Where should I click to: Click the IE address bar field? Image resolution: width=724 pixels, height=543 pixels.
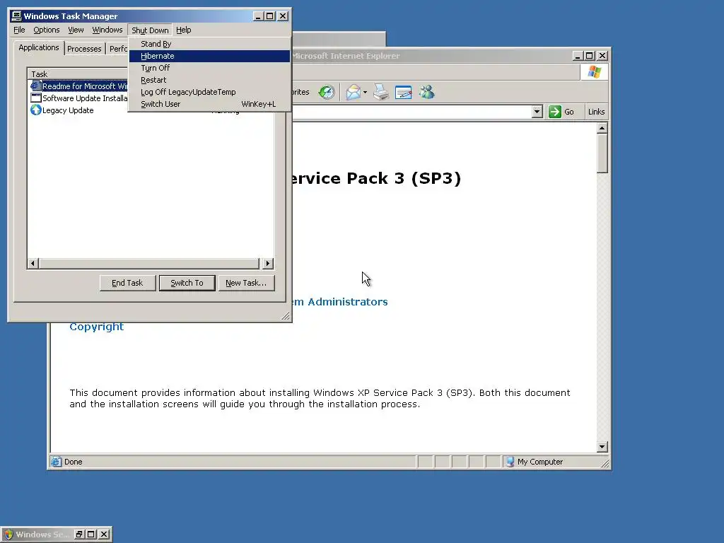(412, 112)
